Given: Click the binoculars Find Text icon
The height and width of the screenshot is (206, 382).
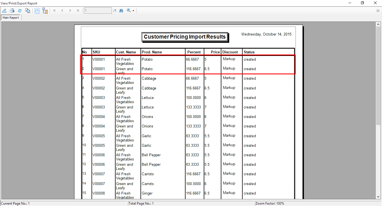Looking at the screenshot, I should (121, 11).
